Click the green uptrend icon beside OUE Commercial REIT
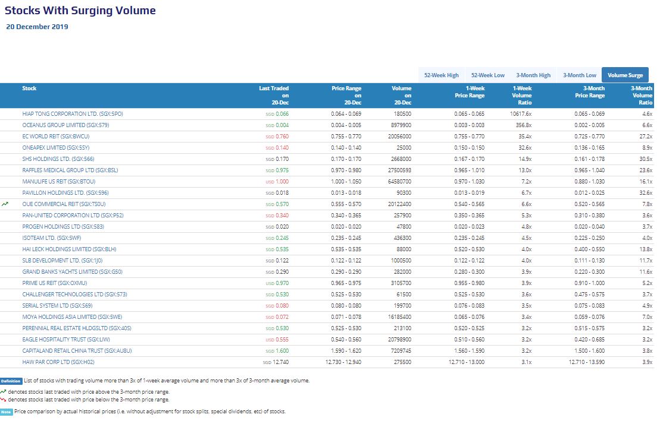This screenshot has width=660, height=424. pos(5,204)
